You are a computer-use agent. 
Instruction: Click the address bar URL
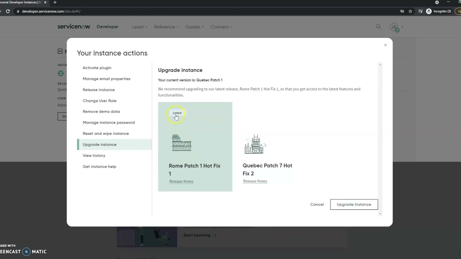(x=51, y=11)
